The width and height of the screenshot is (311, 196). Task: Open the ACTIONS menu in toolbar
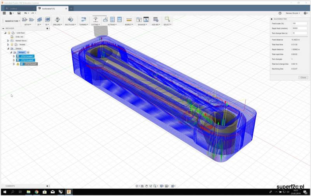coord(112,25)
